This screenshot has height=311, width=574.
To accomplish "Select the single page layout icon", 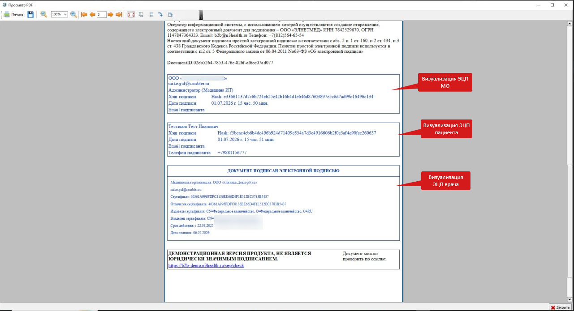I will click(141, 14).
